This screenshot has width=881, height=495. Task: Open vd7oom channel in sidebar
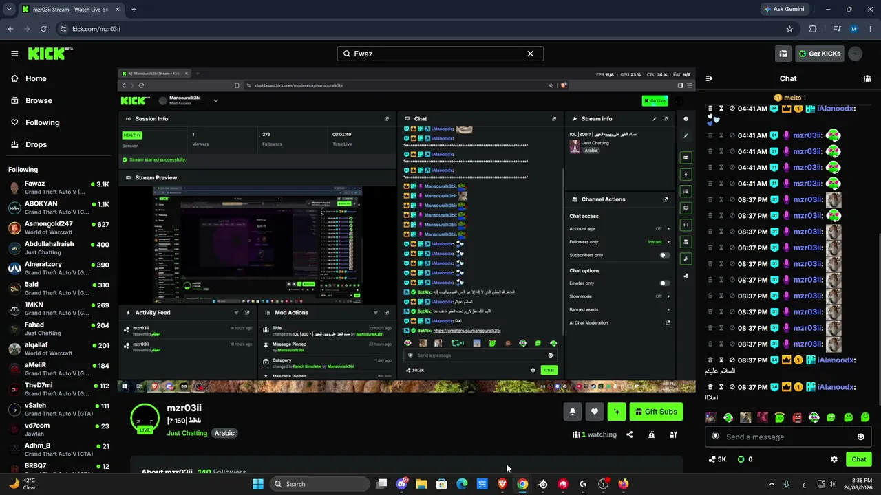point(59,430)
